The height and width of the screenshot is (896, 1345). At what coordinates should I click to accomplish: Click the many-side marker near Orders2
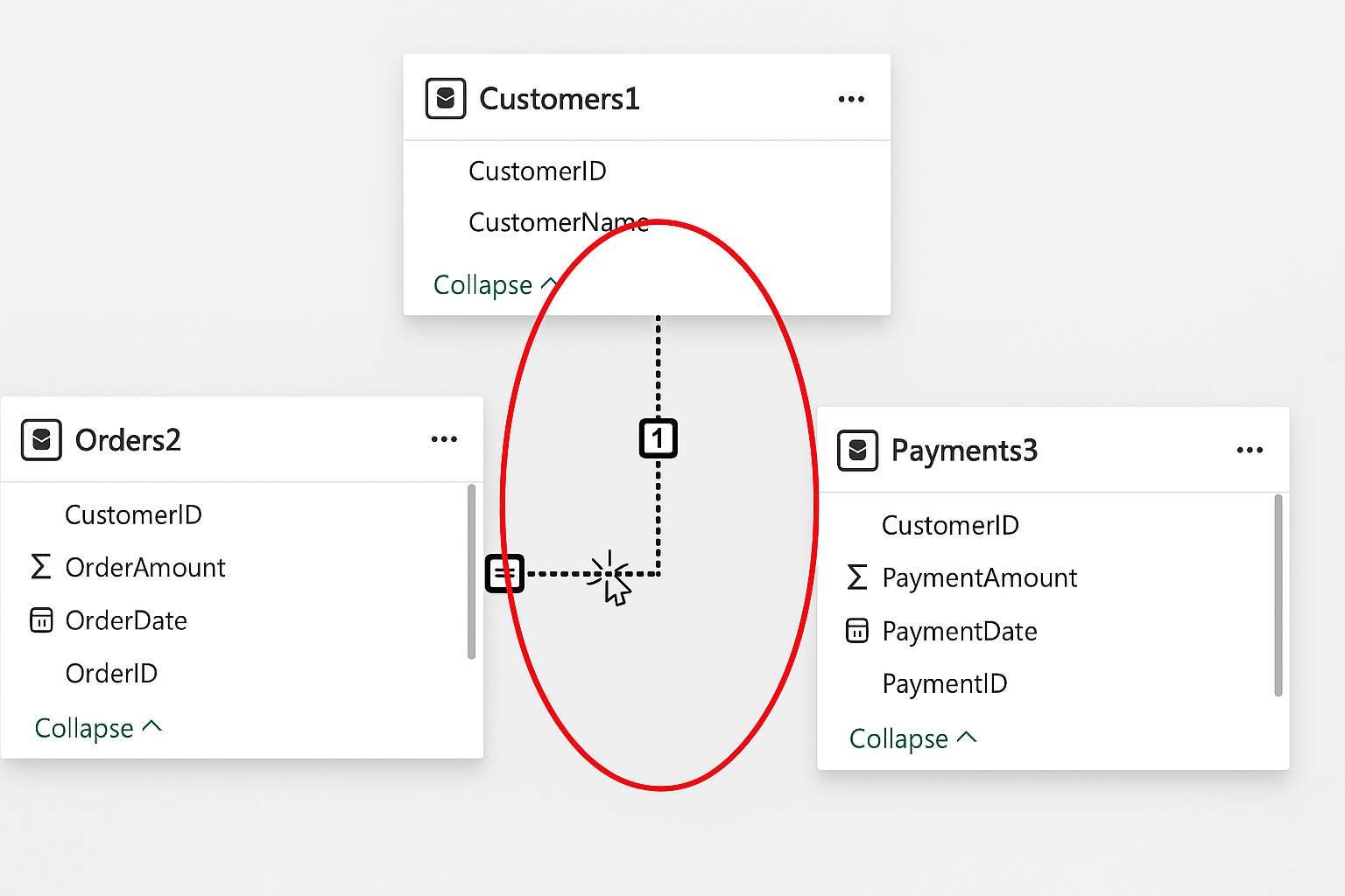click(x=504, y=573)
